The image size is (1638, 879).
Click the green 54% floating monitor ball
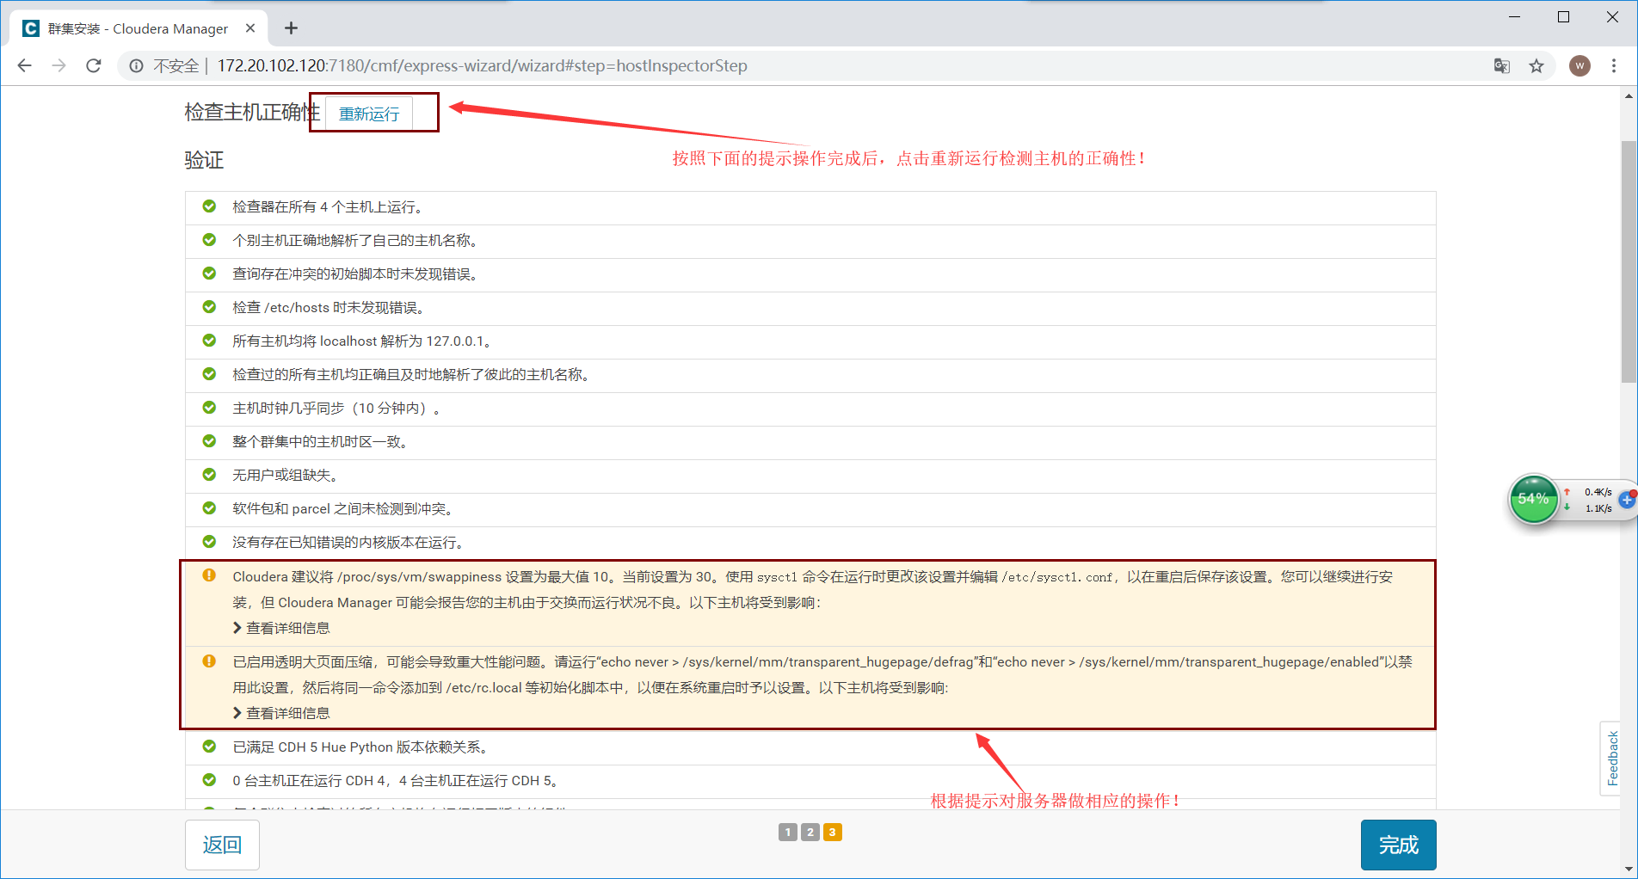coord(1533,499)
